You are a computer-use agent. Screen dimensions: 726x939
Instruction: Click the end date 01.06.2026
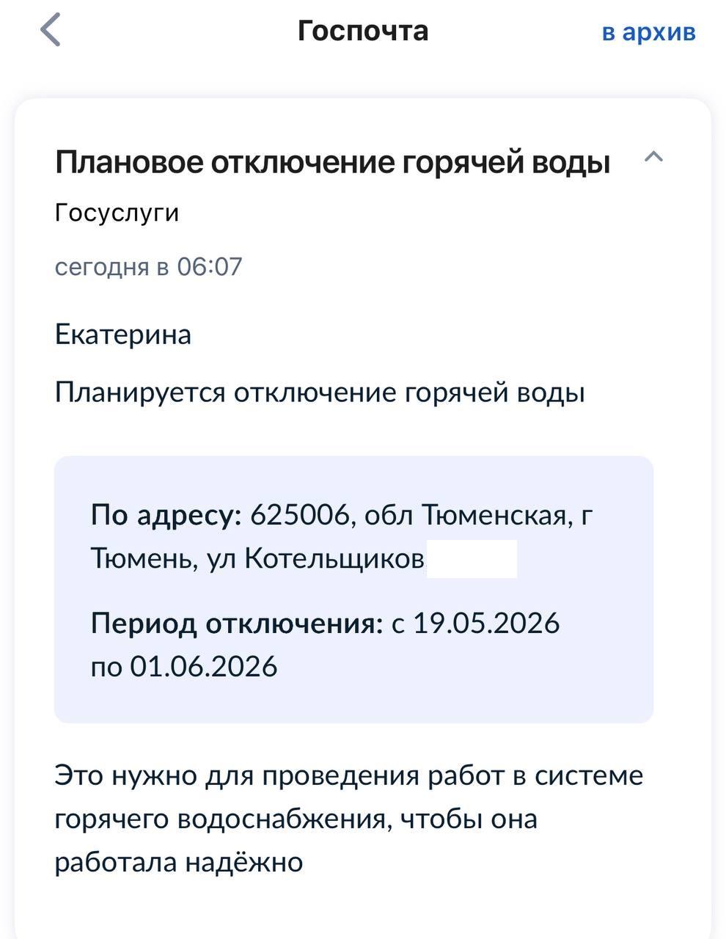tap(204, 666)
